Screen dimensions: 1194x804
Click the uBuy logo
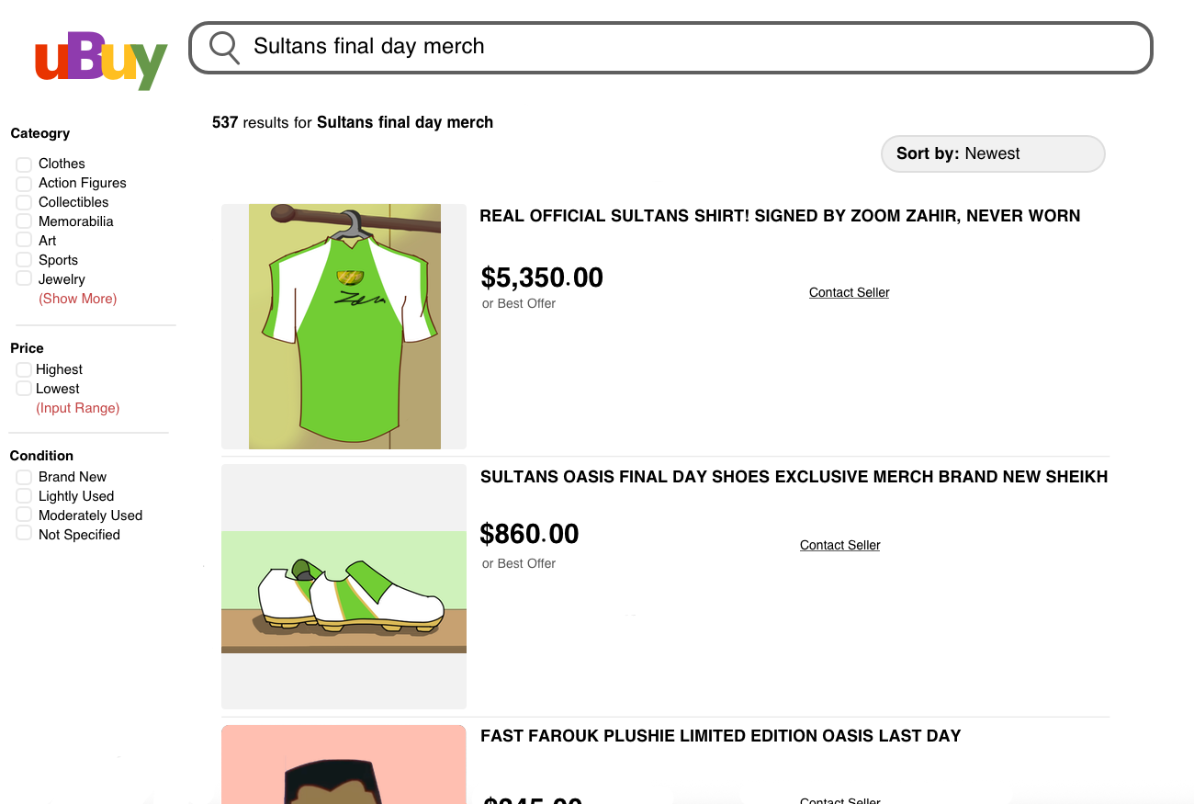101,61
